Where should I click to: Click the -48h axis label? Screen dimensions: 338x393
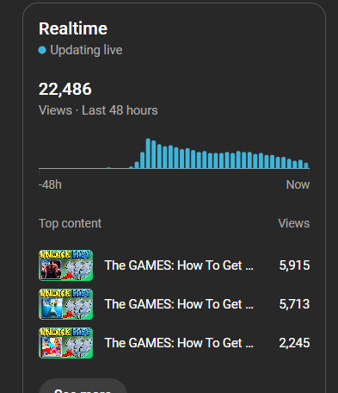click(50, 184)
